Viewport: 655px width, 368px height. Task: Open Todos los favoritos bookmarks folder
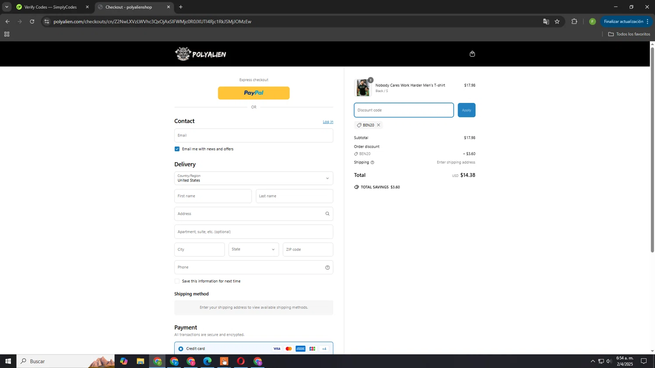click(x=629, y=34)
